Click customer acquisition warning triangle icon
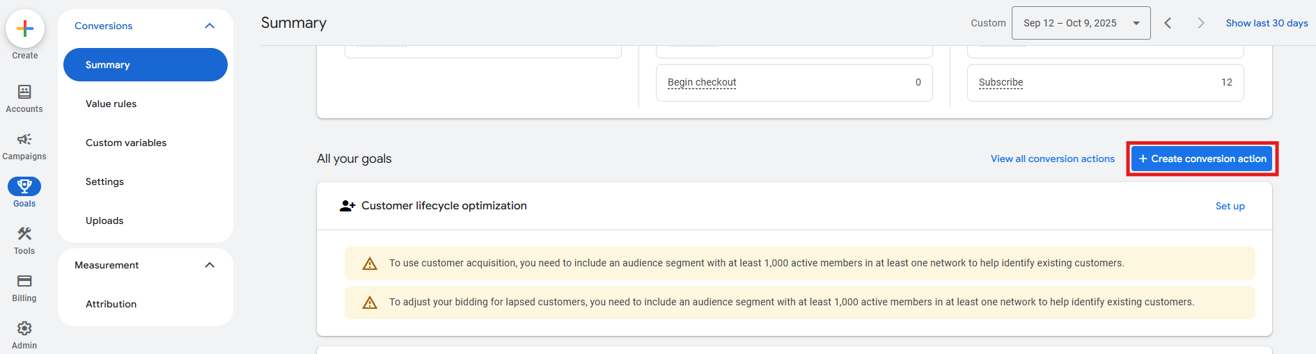This screenshot has width=1316, height=354. click(x=370, y=264)
